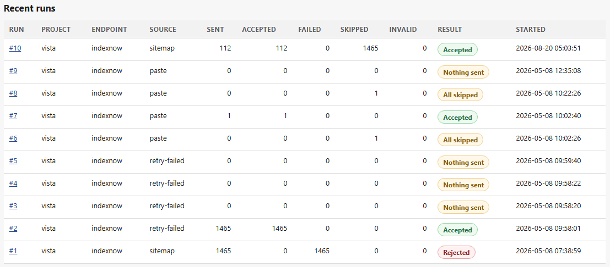Click skipped count 1465 in run #10
This screenshot has width=610, height=267.
click(370, 48)
